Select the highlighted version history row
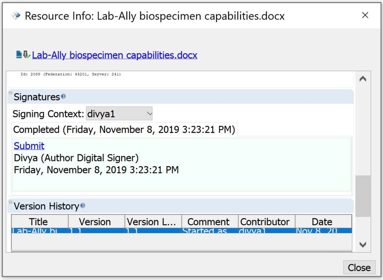The image size is (383, 280). coord(181,231)
